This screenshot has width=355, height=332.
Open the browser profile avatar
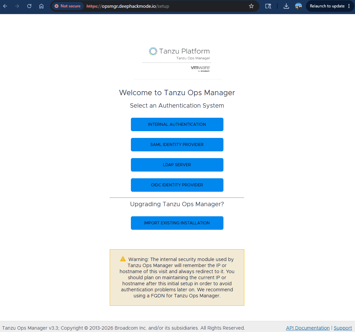pyautogui.click(x=298, y=6)
